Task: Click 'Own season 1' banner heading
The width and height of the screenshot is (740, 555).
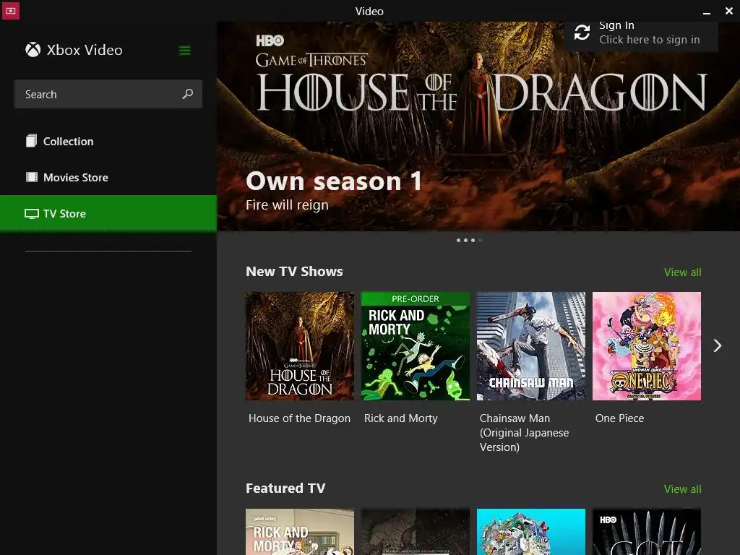Action: click(x=334, y=181)
